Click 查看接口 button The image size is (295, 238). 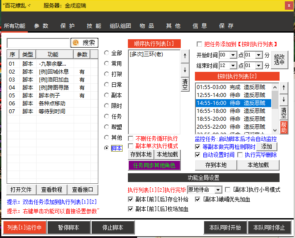click(82, 190)
